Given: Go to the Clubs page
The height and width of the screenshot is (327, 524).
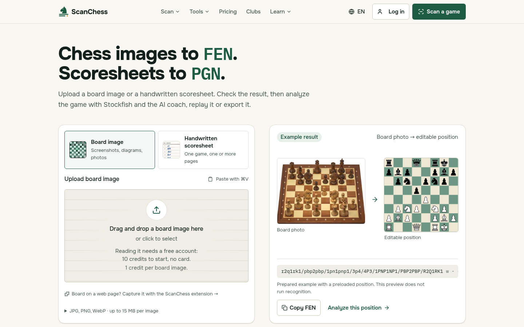Looking at the screenshot, I should point(253,12).
